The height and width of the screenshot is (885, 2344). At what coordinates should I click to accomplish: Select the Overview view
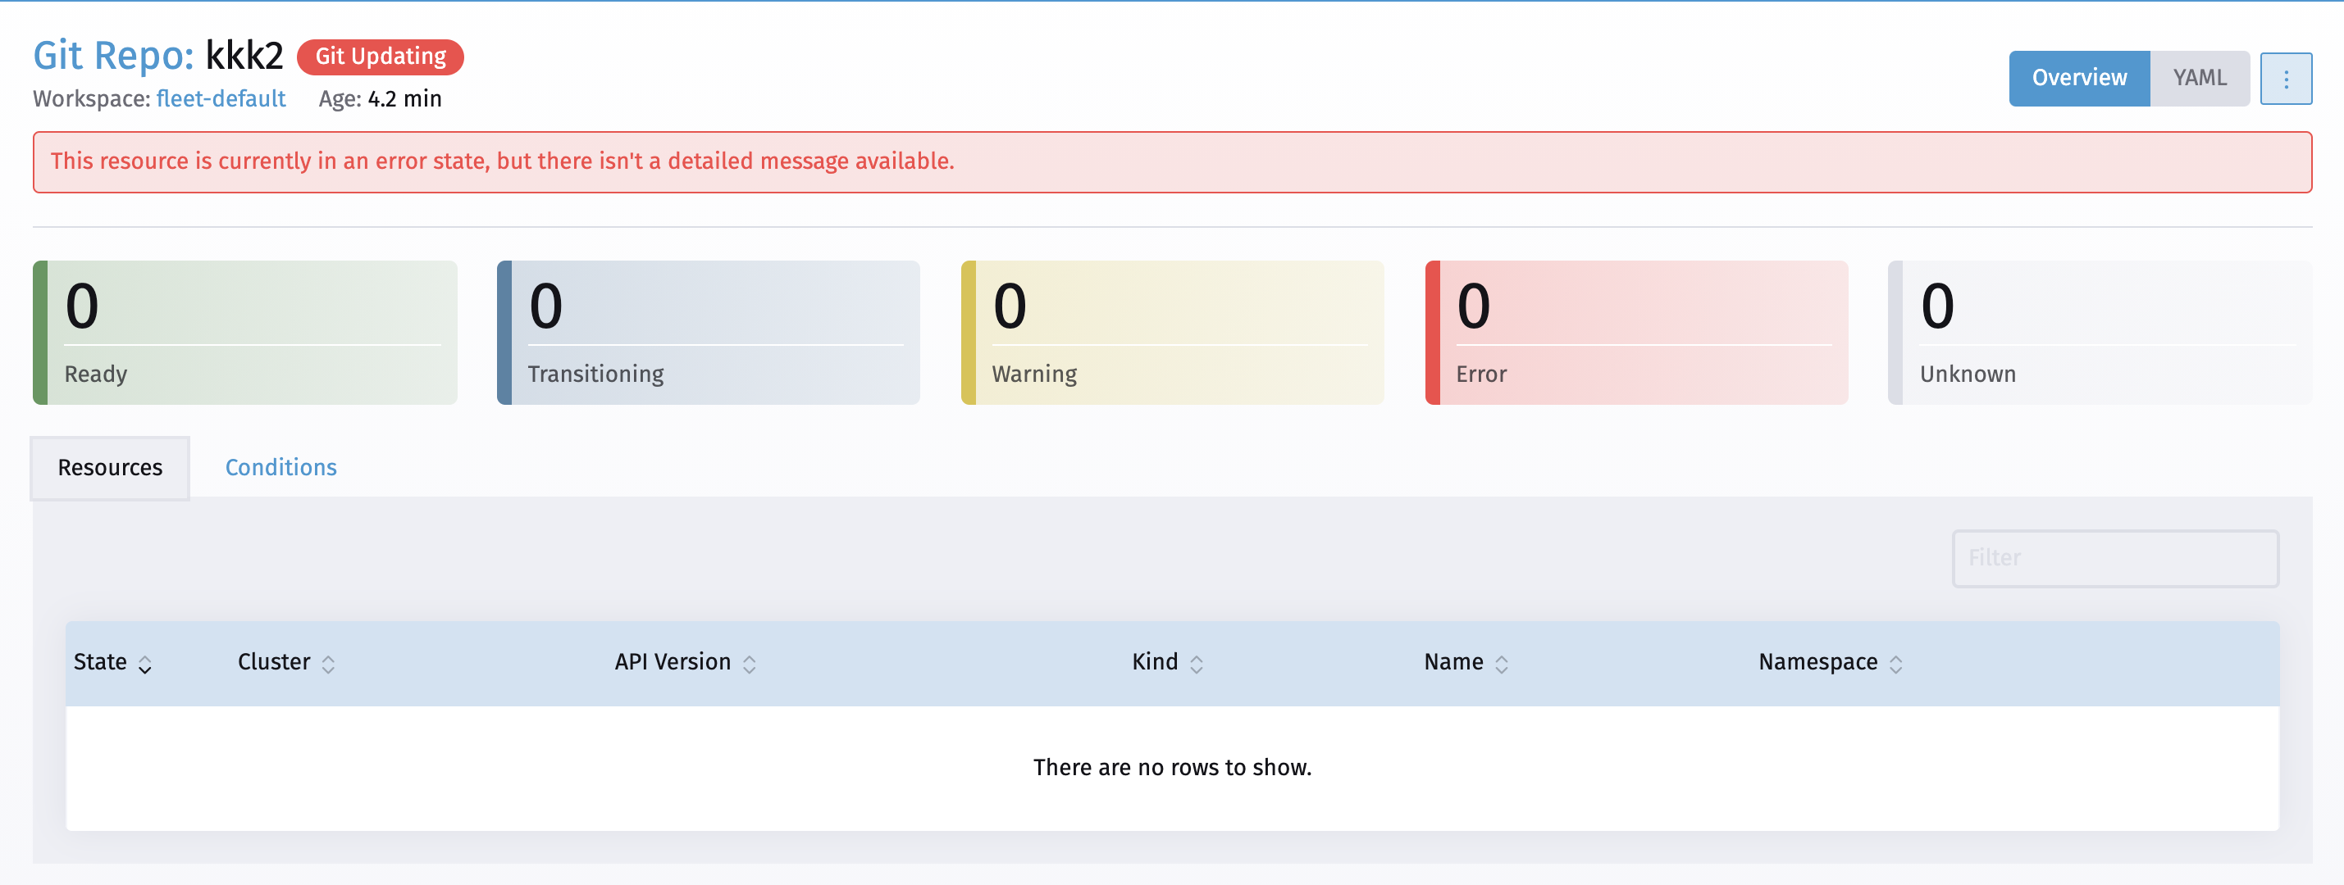2078,78
